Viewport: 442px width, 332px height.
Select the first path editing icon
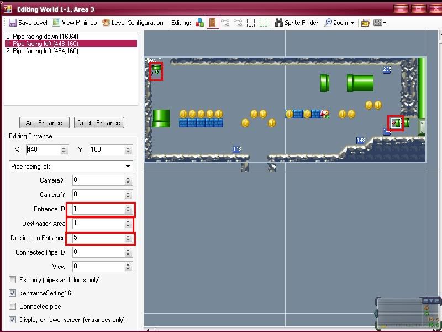pos(225,23)
